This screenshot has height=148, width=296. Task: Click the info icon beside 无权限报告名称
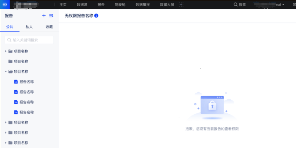coord(96,16)
